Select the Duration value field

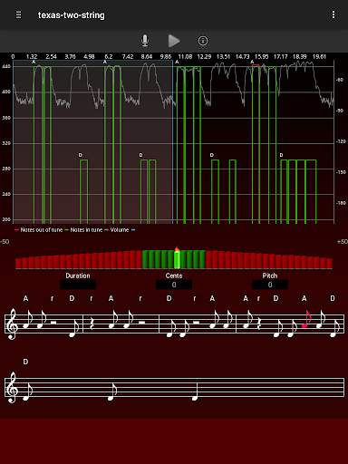tap(78, 285)
